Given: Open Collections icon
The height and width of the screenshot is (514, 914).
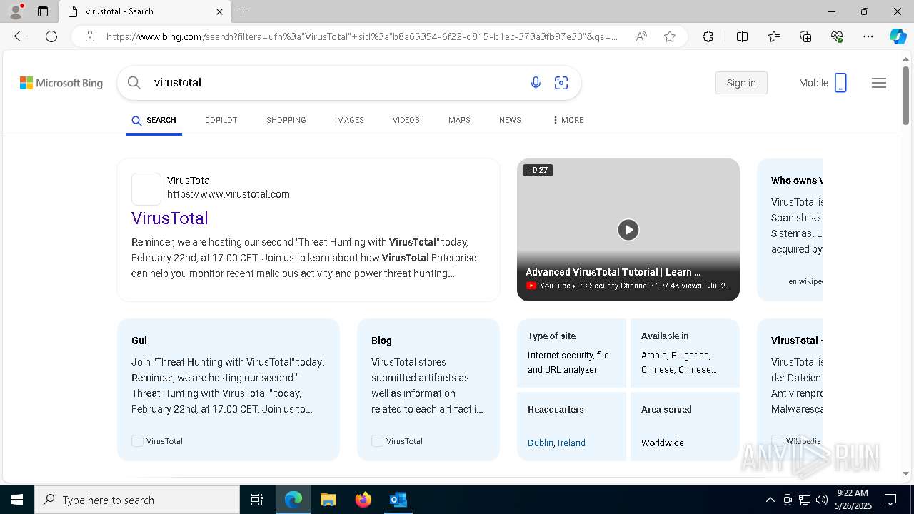Looking at the screenshot, I should pos(805,36).
